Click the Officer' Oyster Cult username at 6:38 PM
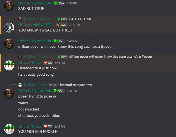 click(35, 3)
